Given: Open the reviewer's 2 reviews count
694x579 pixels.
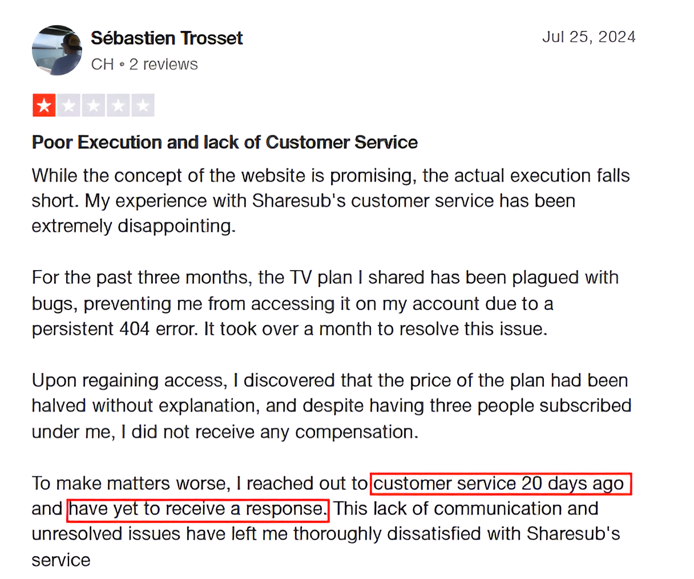Looking at the screenshot, I should pos(163,64).
